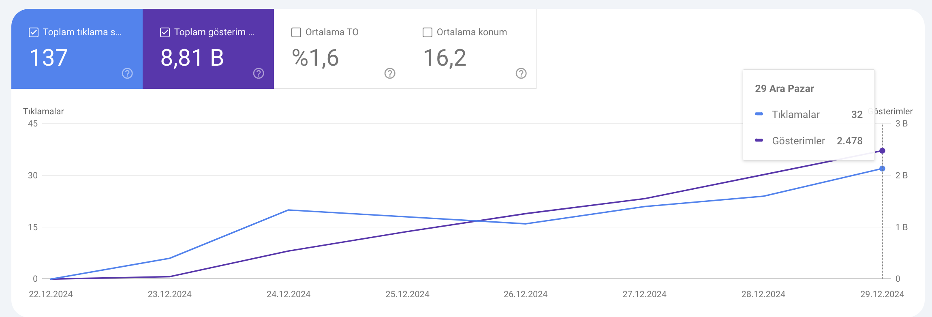Open help icon on total clicks card
The image size is (932, 317).
click(x=127, y=73)
